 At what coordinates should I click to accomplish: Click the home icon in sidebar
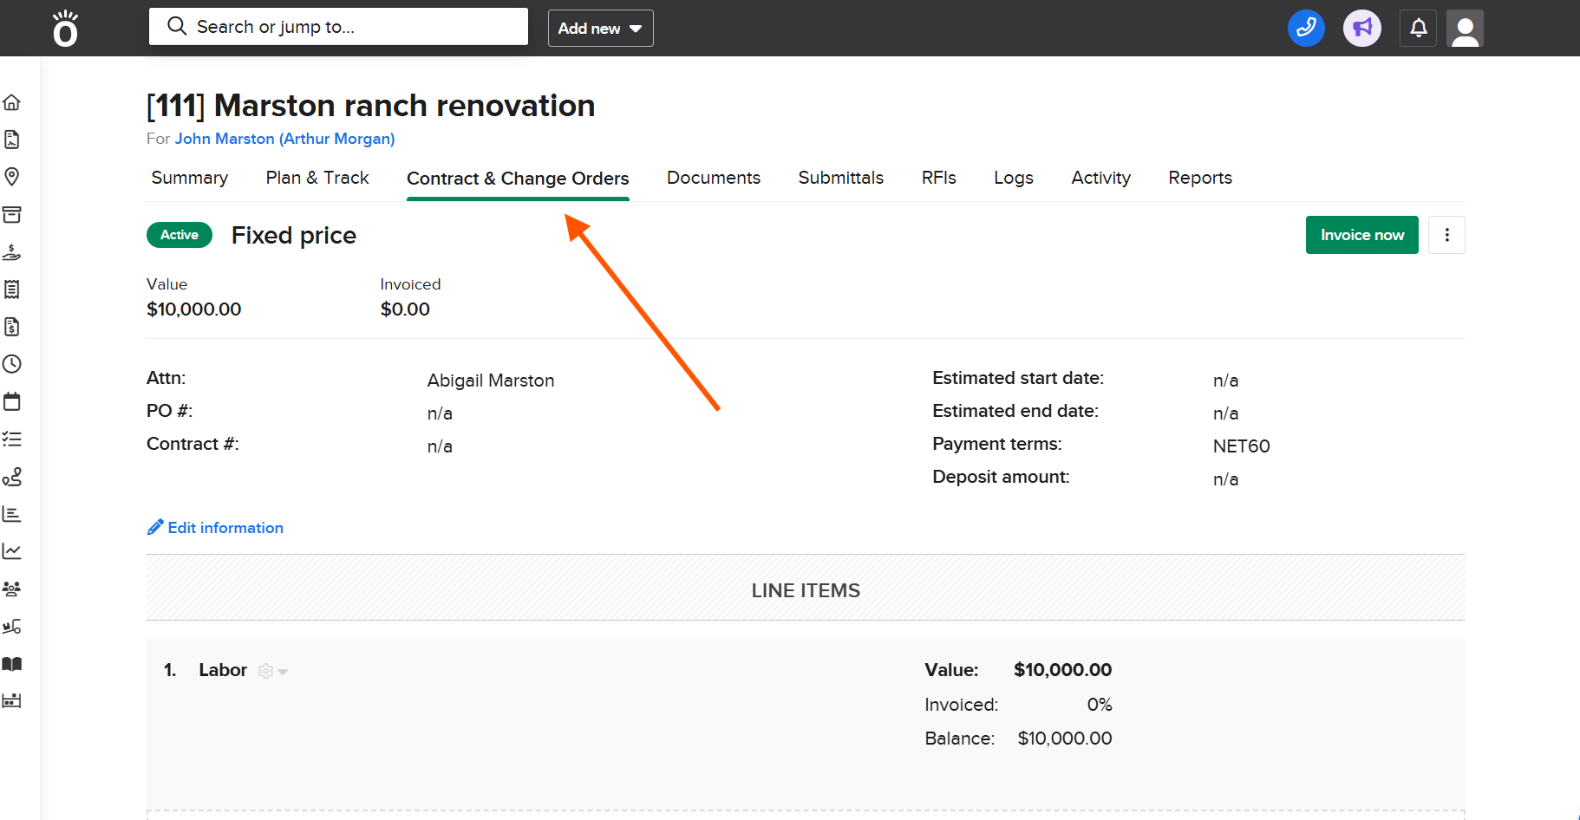[x=12, y=102]
